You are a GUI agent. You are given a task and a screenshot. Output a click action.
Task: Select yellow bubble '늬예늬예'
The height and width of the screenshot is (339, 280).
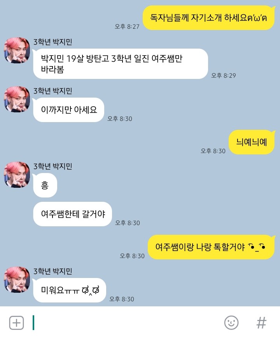252,142
